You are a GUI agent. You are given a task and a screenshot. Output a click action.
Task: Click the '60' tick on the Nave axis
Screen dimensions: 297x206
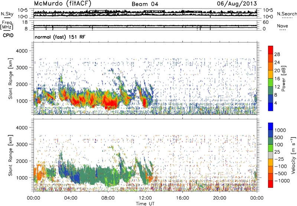pos(265,22)
